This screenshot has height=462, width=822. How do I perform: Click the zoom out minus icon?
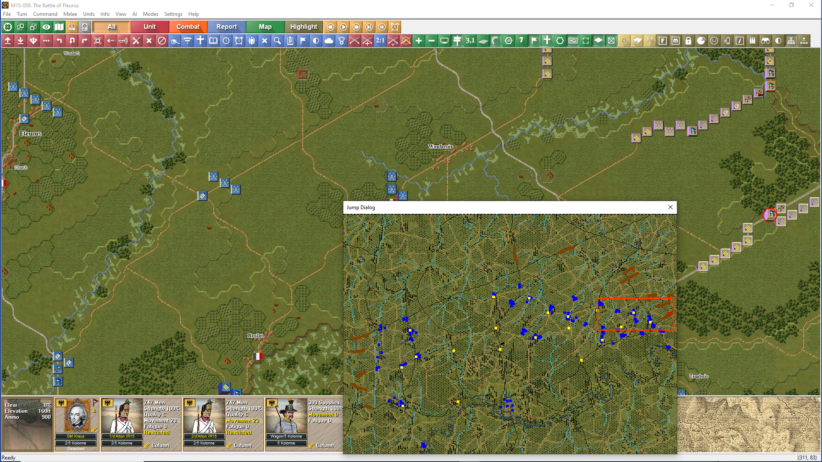(432, 41)
